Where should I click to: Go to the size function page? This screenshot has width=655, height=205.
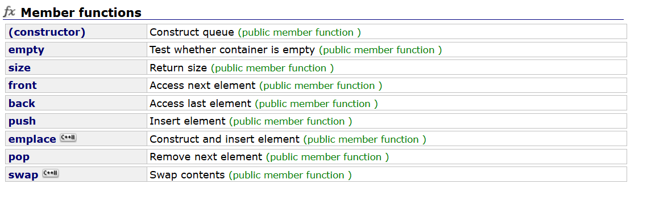(x=20, y=68)
